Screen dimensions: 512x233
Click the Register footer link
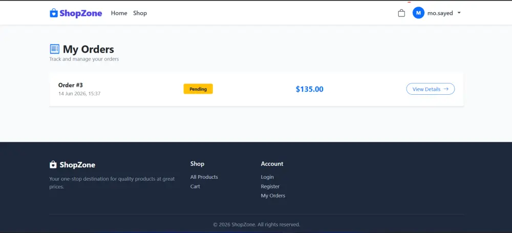(270, 186)
